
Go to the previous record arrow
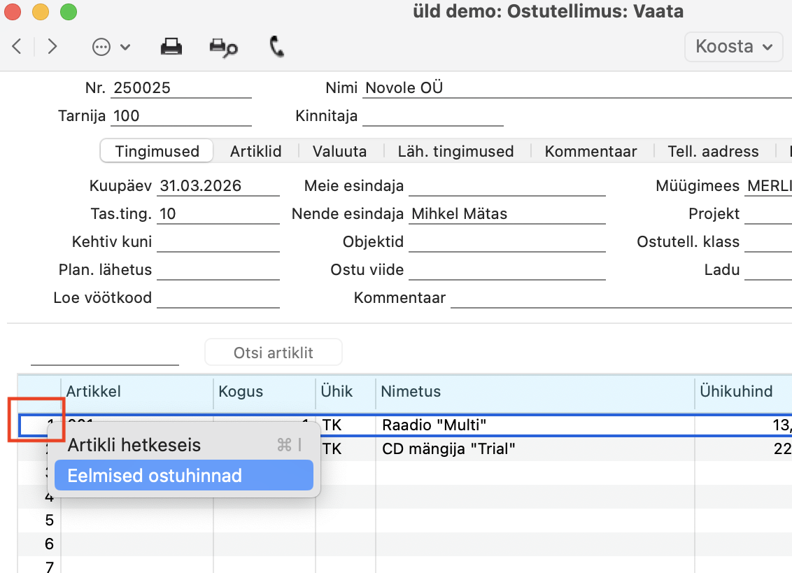coord(17,47)
